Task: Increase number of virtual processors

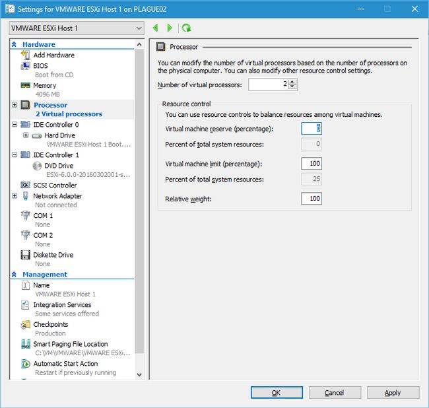Action: (x=292, y=82)
